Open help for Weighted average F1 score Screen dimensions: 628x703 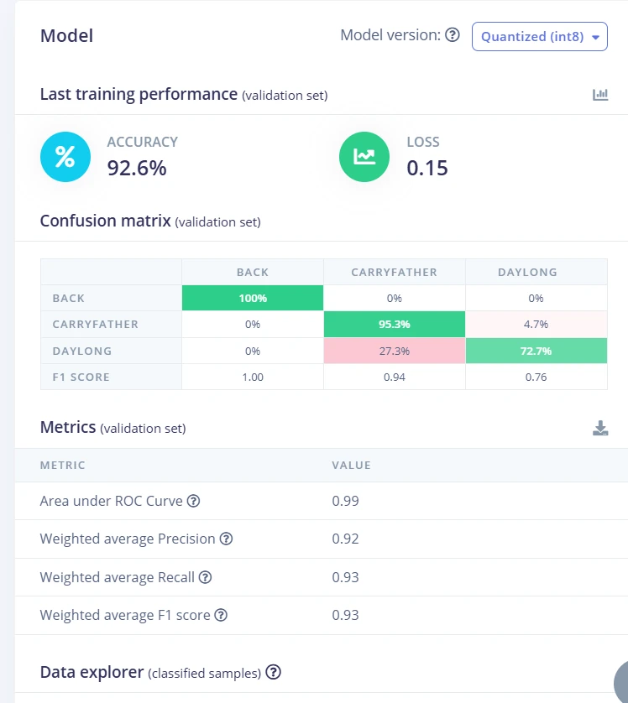pos(221,615)
